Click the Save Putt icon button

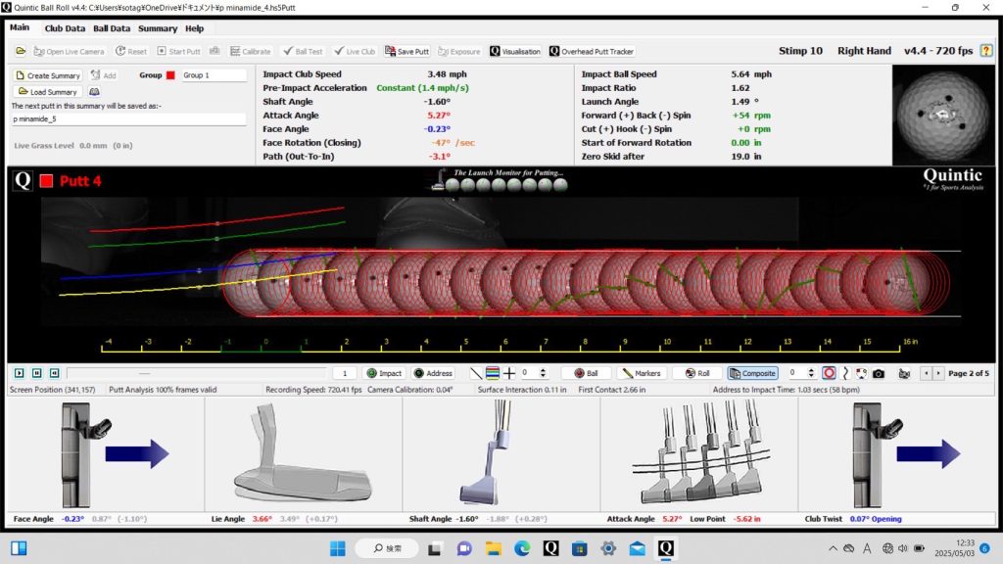[x=406, y=51]
